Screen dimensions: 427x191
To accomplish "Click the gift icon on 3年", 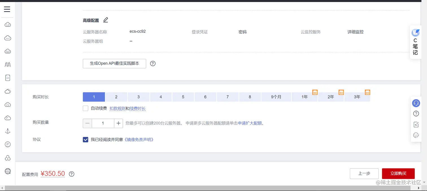I will 367,92.
